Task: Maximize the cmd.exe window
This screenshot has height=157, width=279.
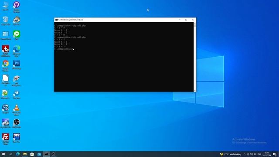Action: 186,20
